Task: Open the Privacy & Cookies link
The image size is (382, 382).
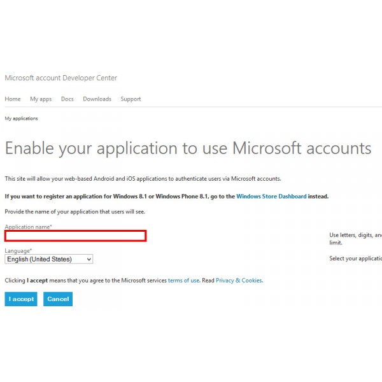Action: point(239,280)
